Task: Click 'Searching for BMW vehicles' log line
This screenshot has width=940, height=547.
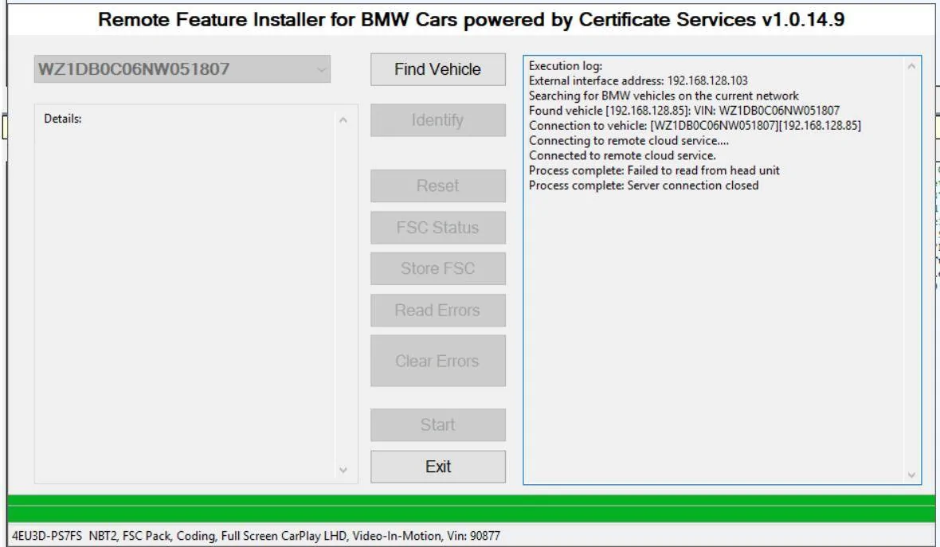Action: point(664,96)
